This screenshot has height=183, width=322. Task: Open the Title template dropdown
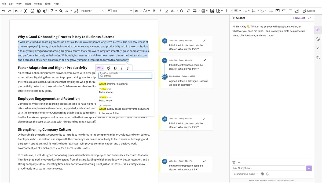(120, 11)
